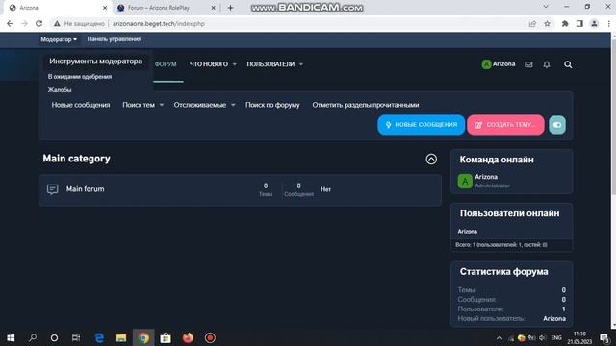Open the tab search chevron
This screenshot has height=346, width=616.
(546, 7)
